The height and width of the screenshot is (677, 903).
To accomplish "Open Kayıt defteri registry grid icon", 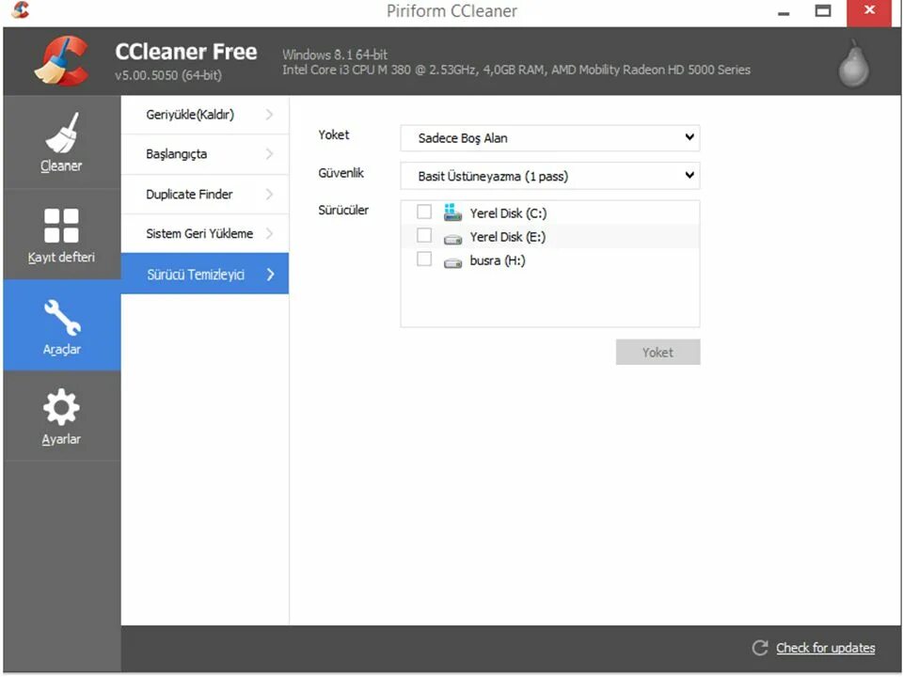I will click(62, 225).
